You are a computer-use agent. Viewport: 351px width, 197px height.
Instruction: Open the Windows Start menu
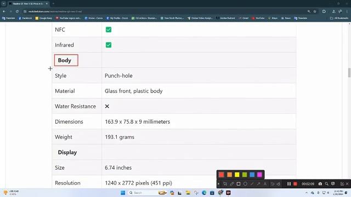click(123, 193)
